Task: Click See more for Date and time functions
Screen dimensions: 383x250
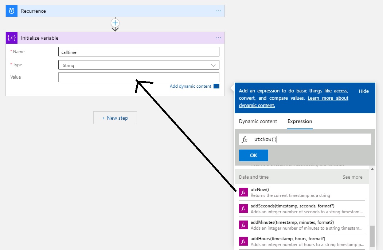Action: click(352, 177)
